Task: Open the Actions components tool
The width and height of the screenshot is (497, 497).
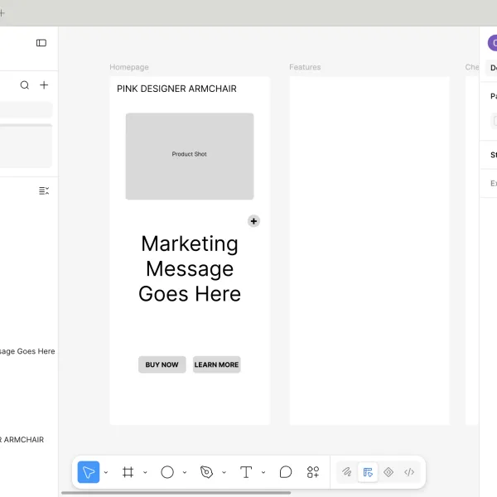Action: point(313,472)
